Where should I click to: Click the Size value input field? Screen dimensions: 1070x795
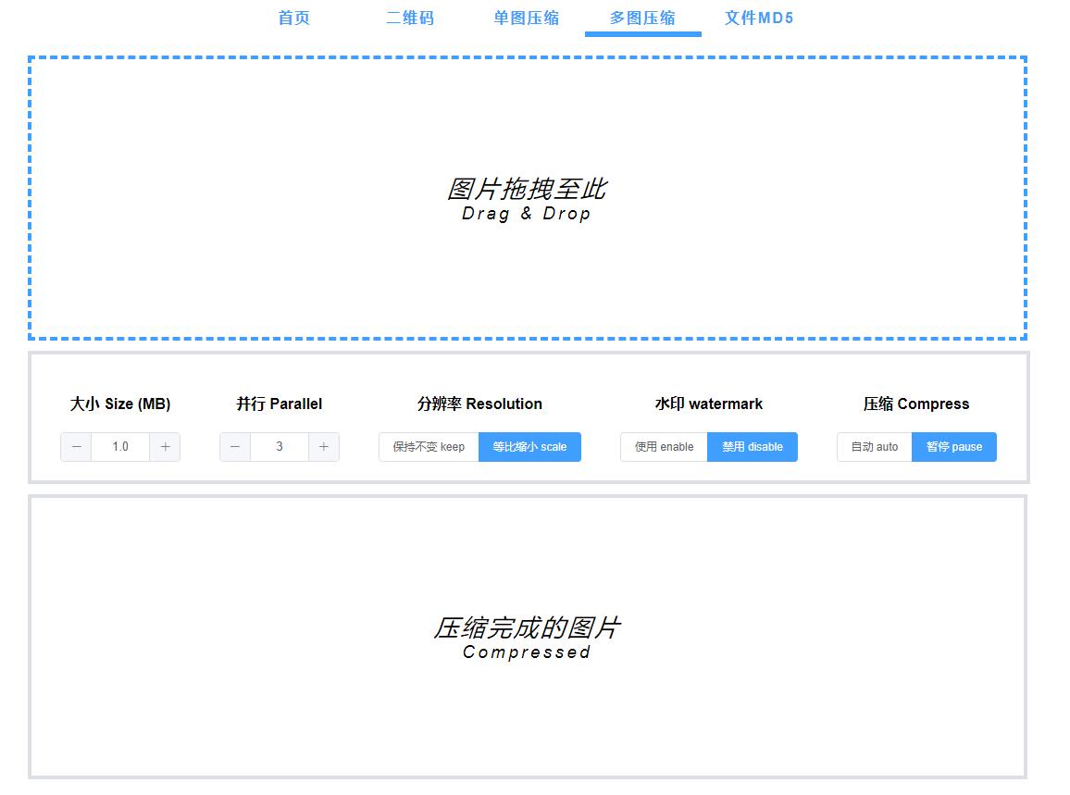(x=120, y=447)
